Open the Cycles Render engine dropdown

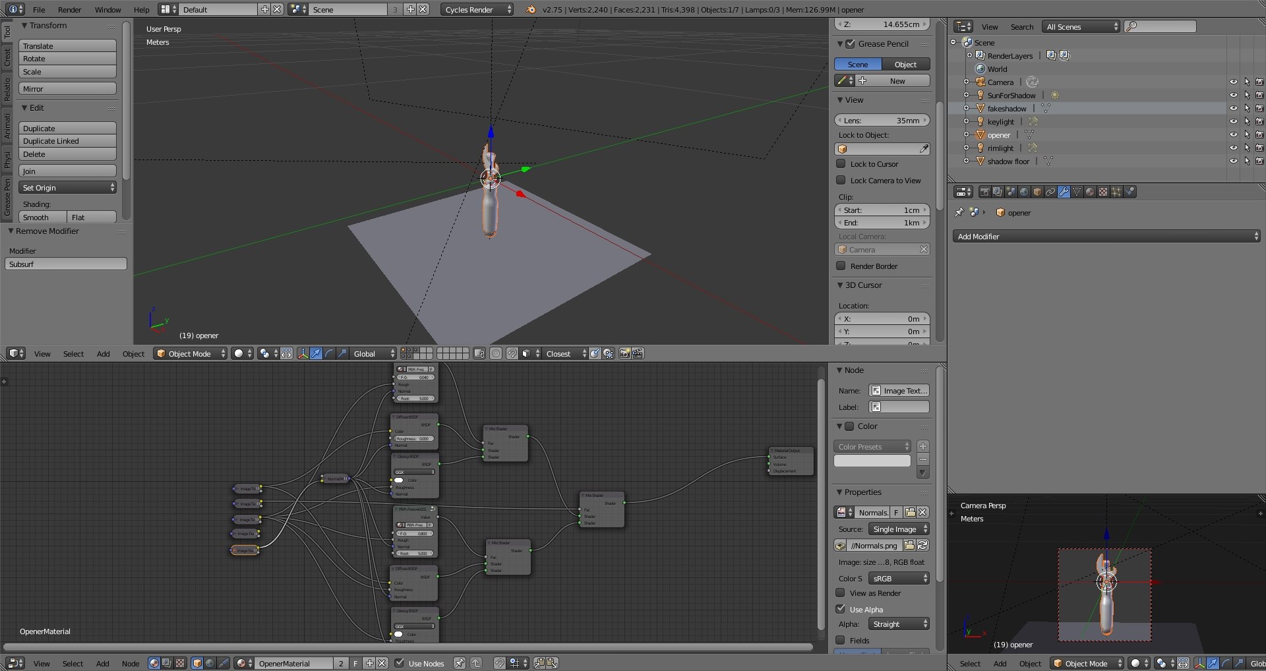[477, 9]
